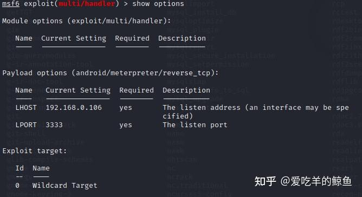The width and height of the screenshot is (362, 197).
Task: Click 'yes' in the LPORT Required column
Action: coord(126,125)
